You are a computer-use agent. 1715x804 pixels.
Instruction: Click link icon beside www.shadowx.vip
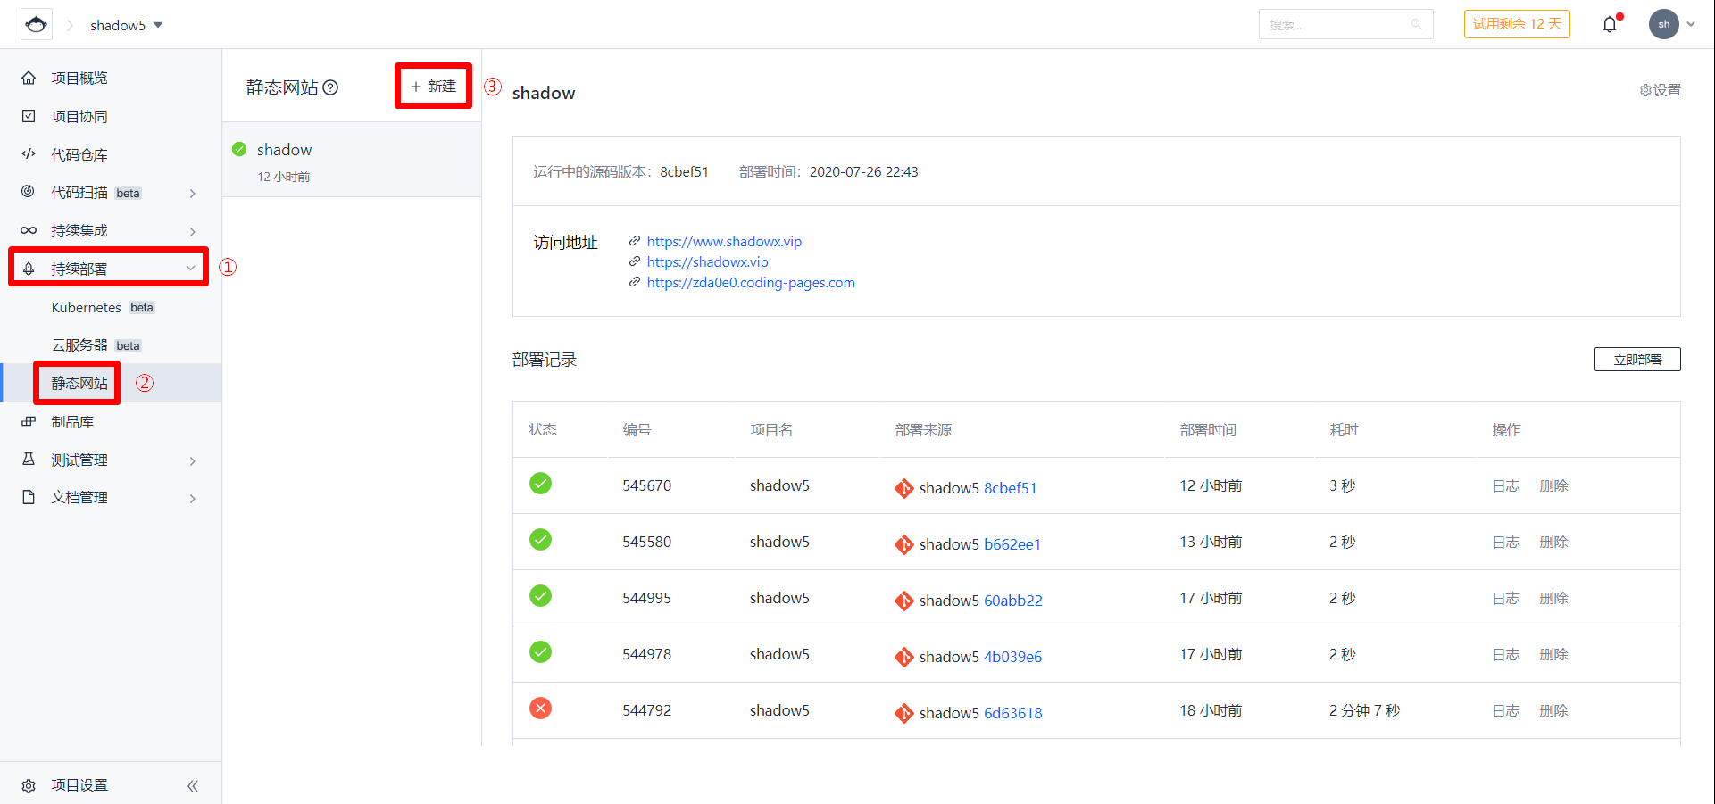click(635, 241)
